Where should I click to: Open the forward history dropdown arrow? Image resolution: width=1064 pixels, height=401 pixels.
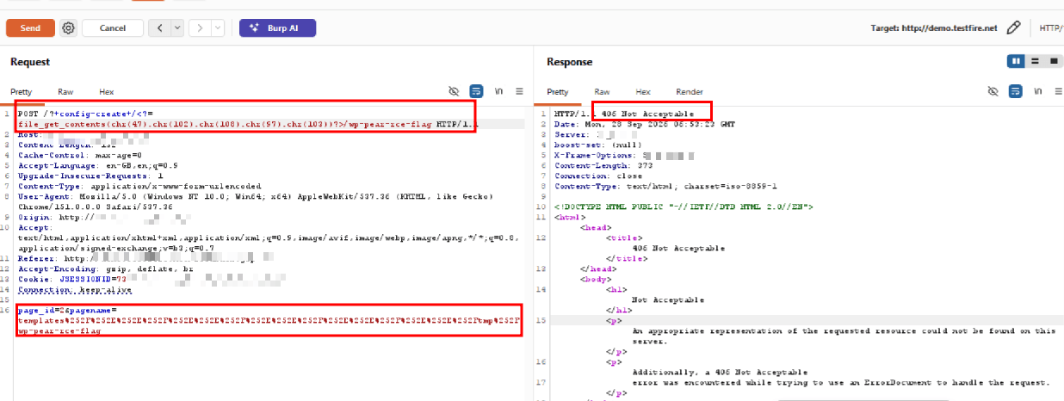218,28
